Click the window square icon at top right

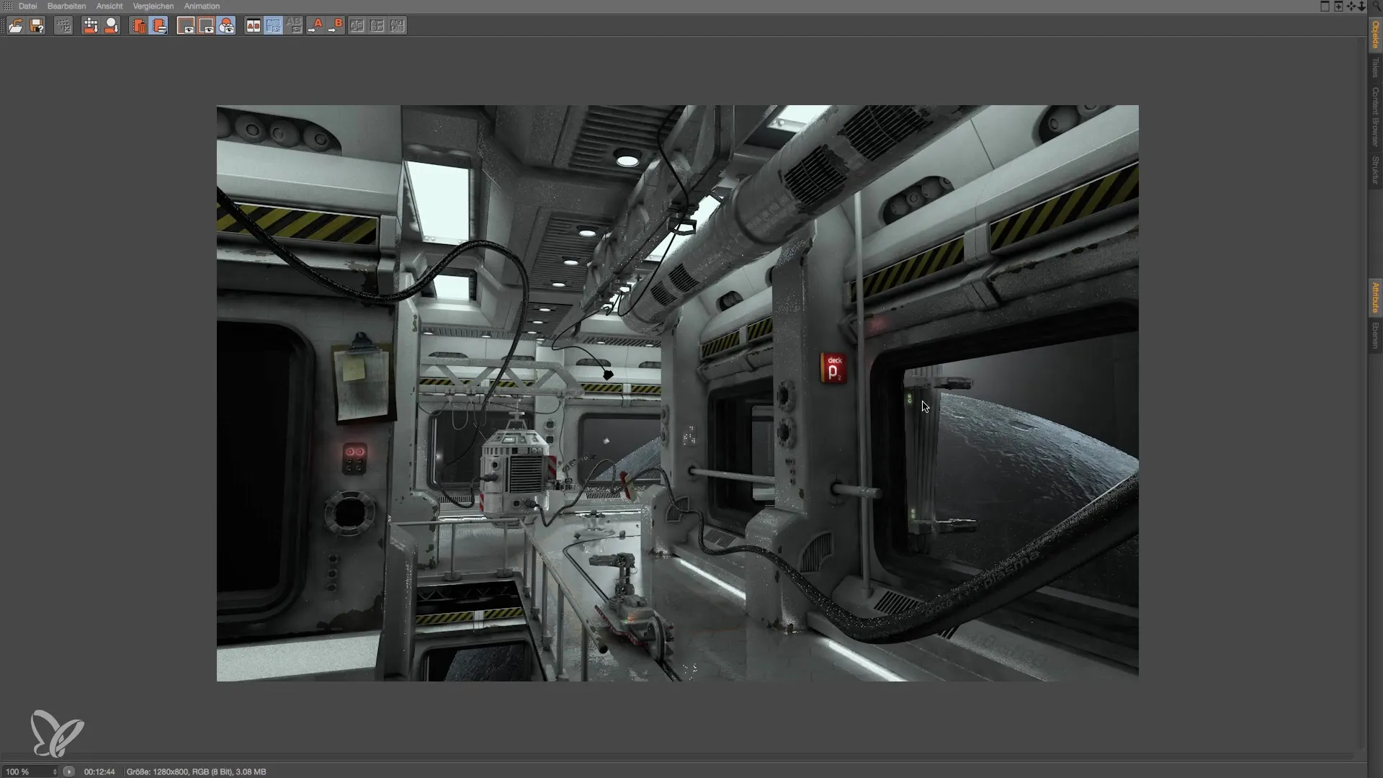(1325, 6)
